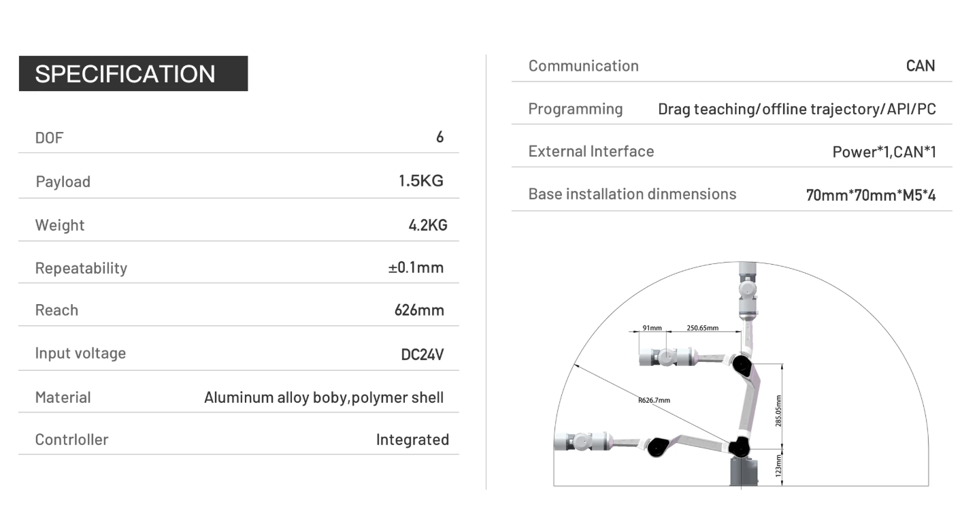The height and width of the screenshot is (513, 960).
Task: Click the 4.2KG weight value
Action: tap(428, 225)
